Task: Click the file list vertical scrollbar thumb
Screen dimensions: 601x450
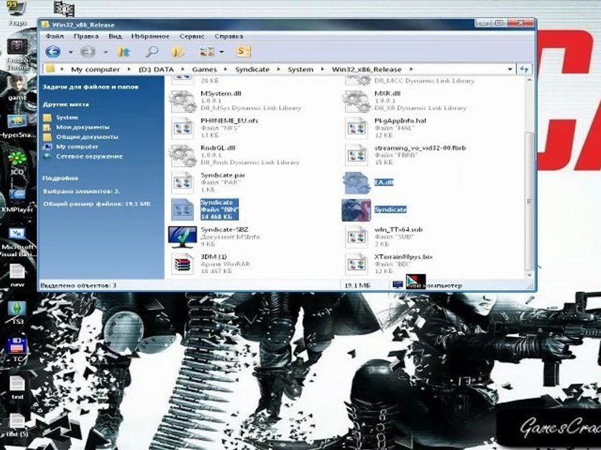Action: tap(529, 201)
